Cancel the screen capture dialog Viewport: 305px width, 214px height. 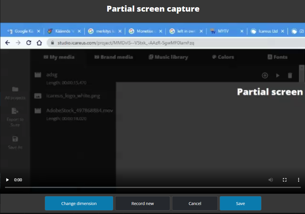click(195, 203)
